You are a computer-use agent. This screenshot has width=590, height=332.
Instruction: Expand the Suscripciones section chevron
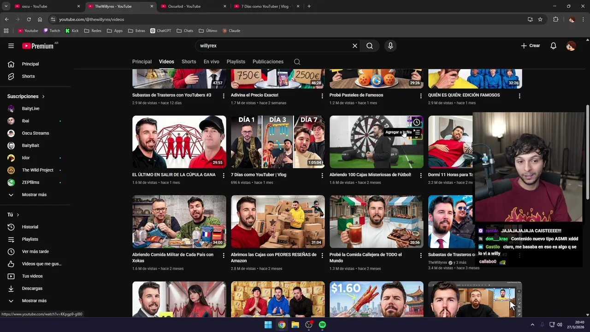pyautogui.click(x=43, y=97)
